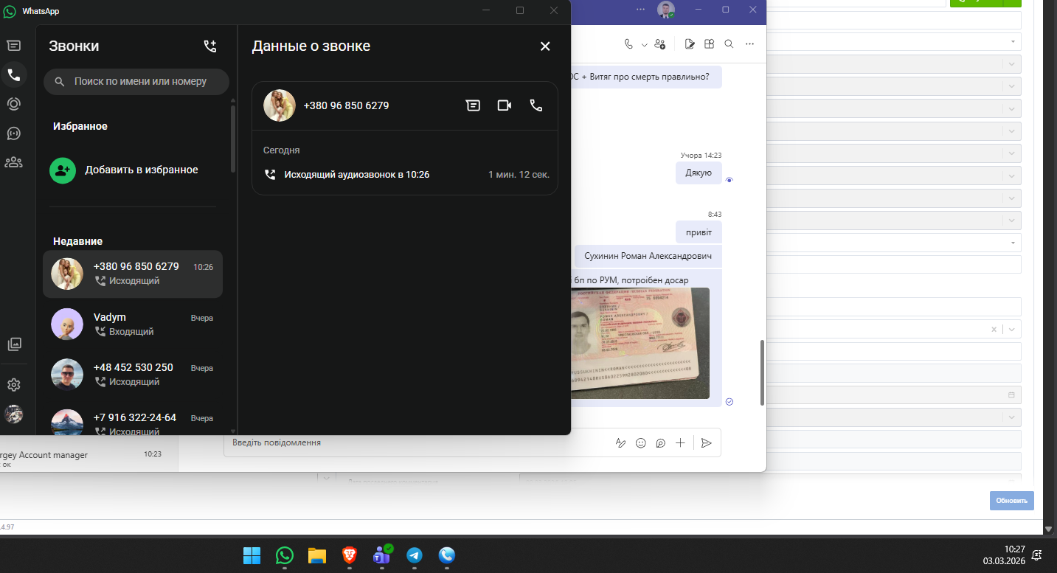Open the calendar date picker in background form
Image resolution: width=1057 pixels, height=573 pixels.
1011,395
